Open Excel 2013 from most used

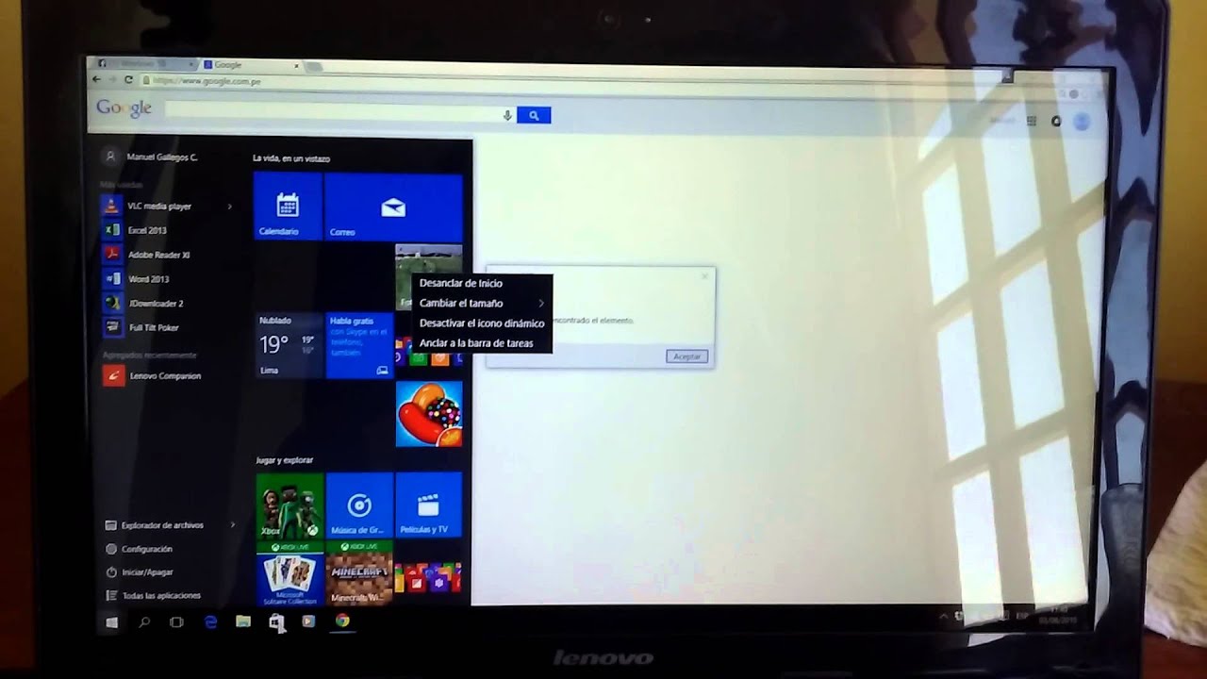tap(147, 230)
